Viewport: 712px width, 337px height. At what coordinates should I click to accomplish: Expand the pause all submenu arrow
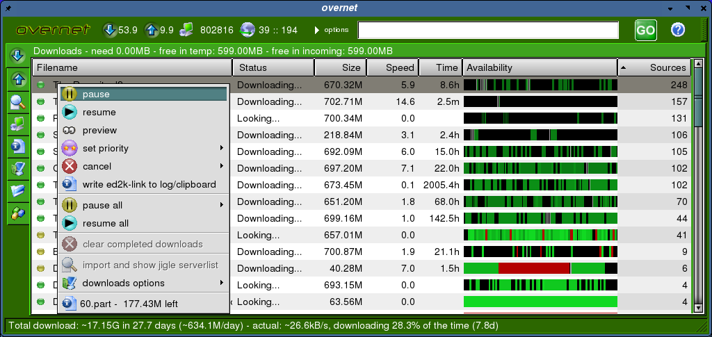point(222,205)
